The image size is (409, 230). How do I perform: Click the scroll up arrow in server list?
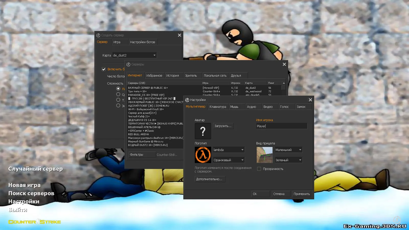click(x=283, y=83)
